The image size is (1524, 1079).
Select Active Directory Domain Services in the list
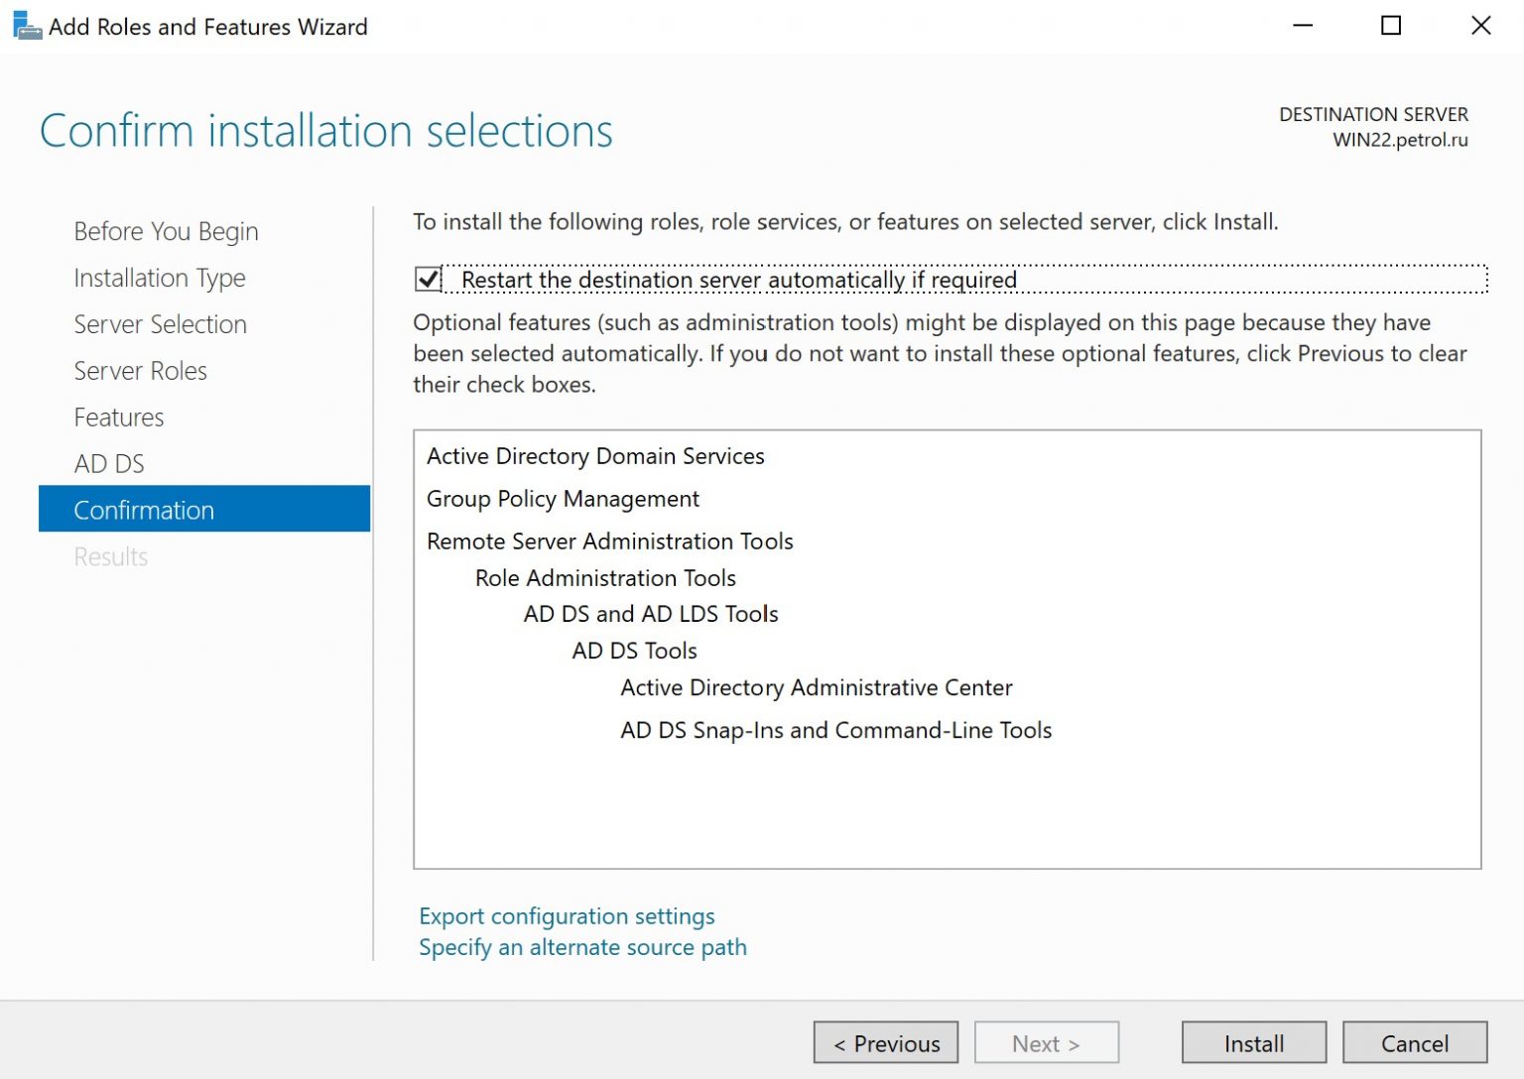[x=595, y=456]
